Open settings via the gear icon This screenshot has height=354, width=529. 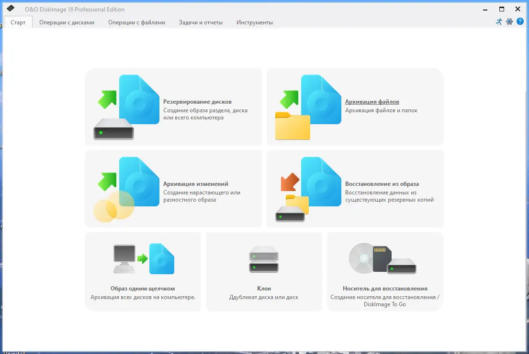pyautogui.click(x=509, y=21)
